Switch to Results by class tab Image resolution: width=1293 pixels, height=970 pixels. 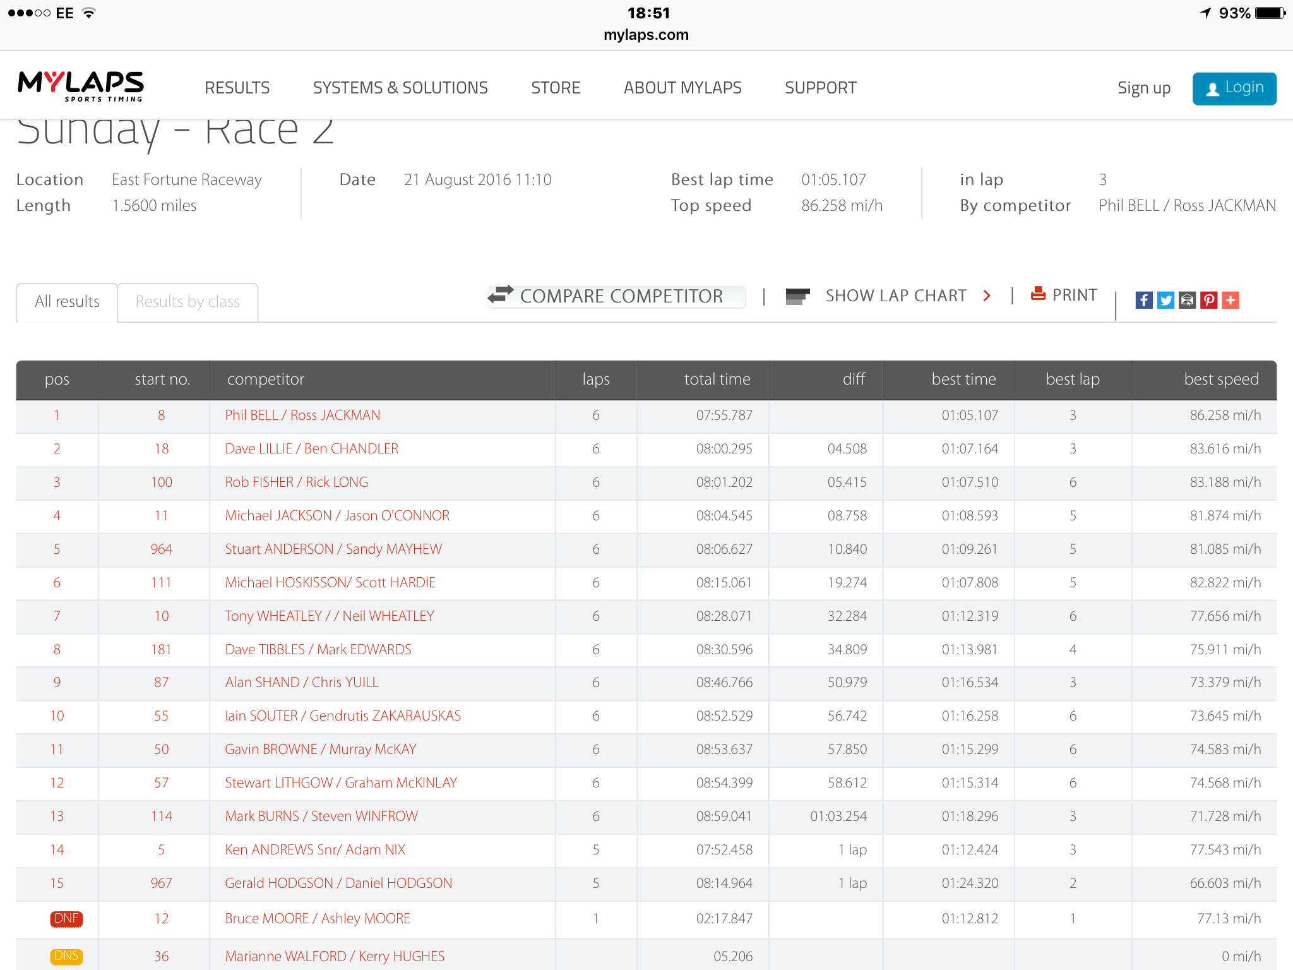pos(188,302)
